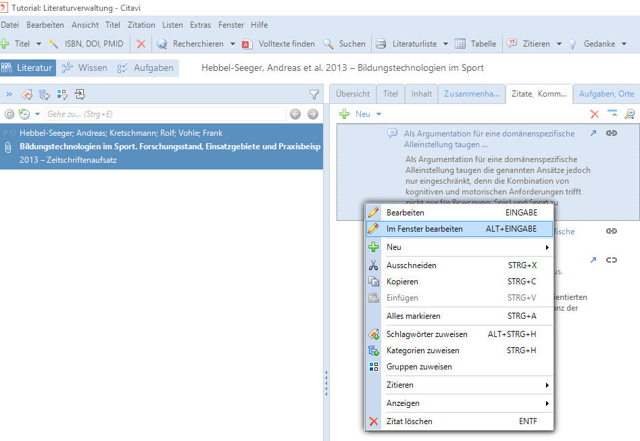Click the history clock icon
640x441 pixels.
point(24,114)
